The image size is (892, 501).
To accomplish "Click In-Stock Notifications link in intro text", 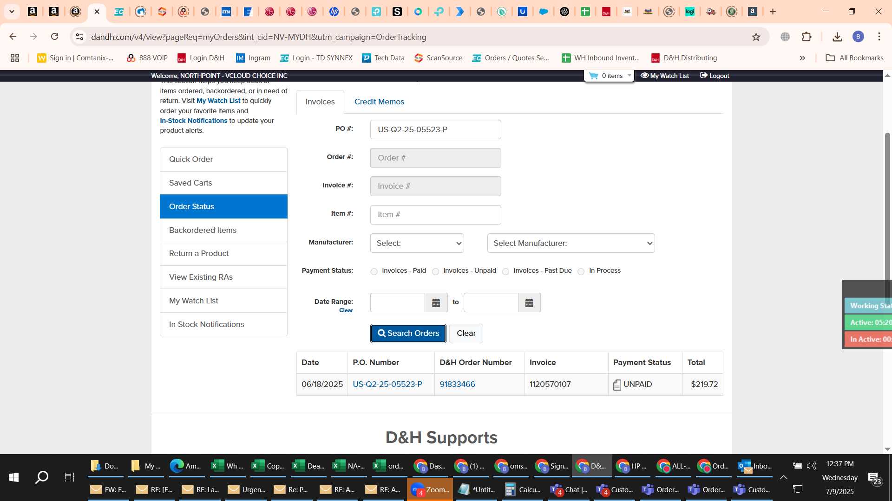I will pyautogui.click(x=194, y=121).
